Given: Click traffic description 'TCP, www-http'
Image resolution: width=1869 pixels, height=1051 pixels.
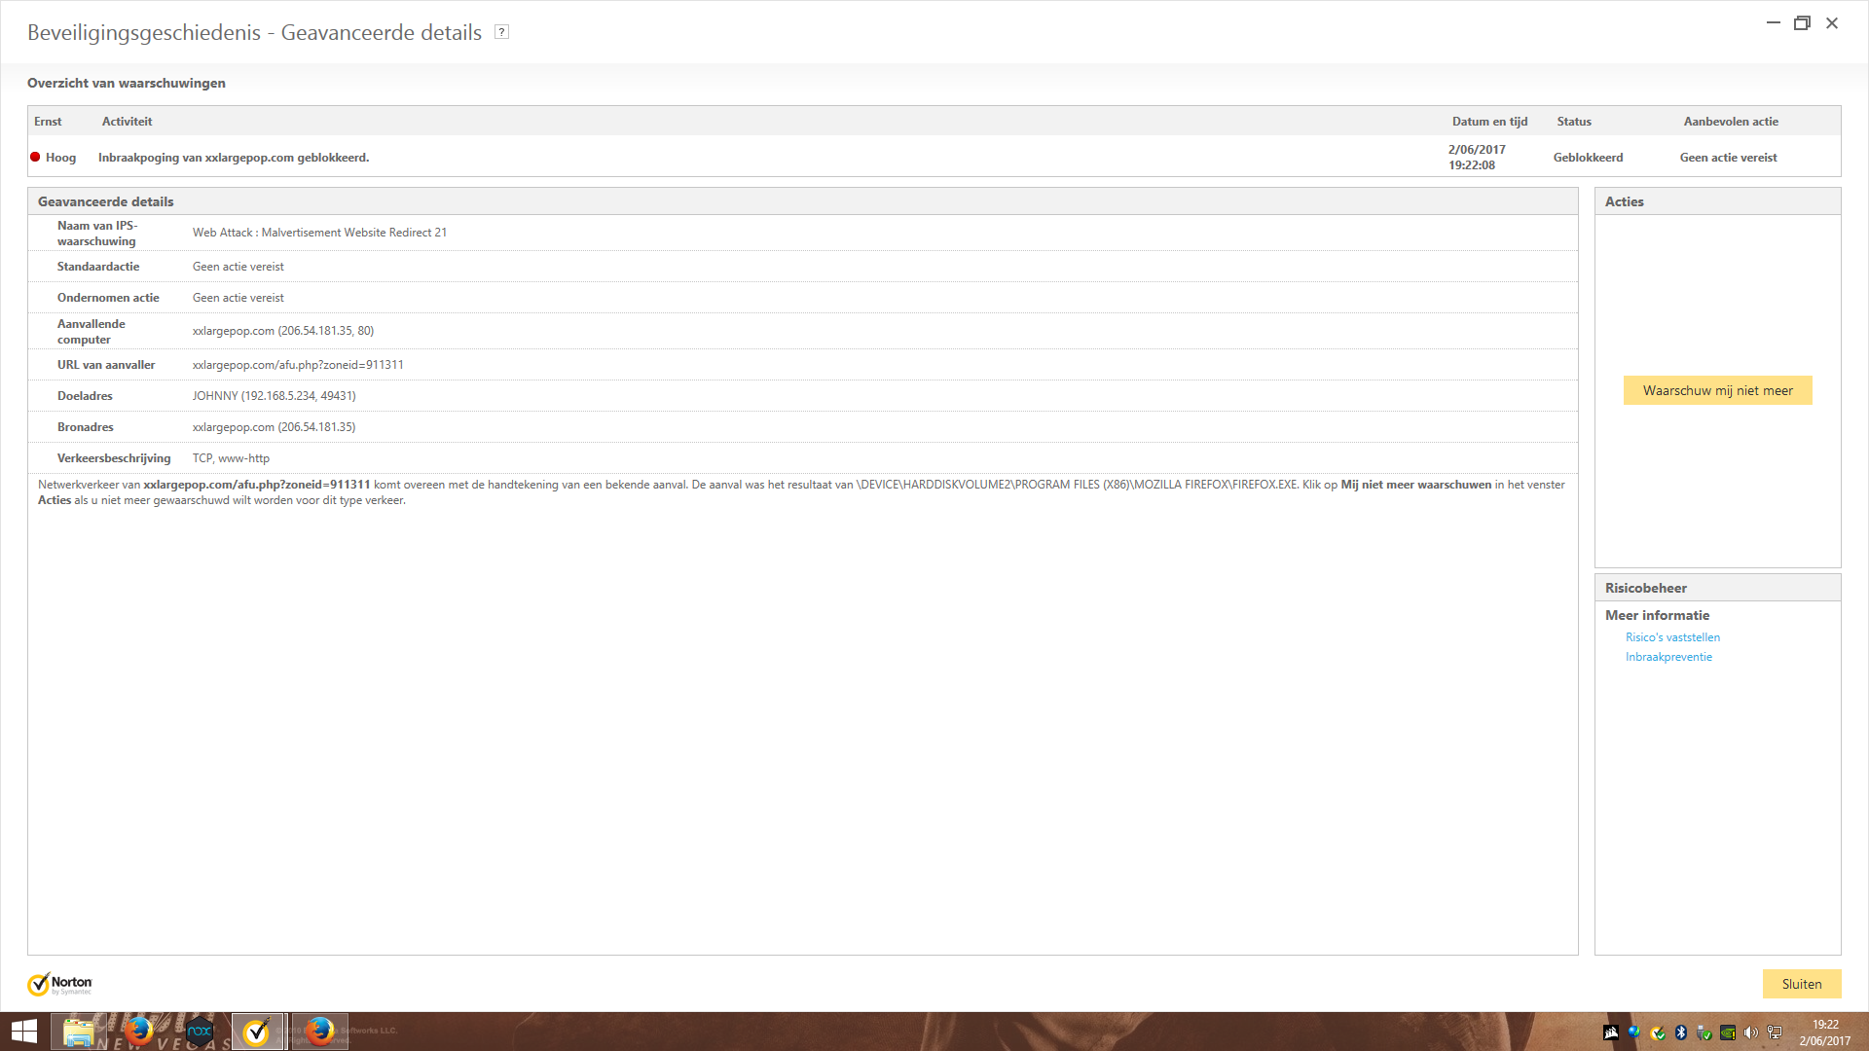Looking at the screenshot, I should (x=231, y=458).
